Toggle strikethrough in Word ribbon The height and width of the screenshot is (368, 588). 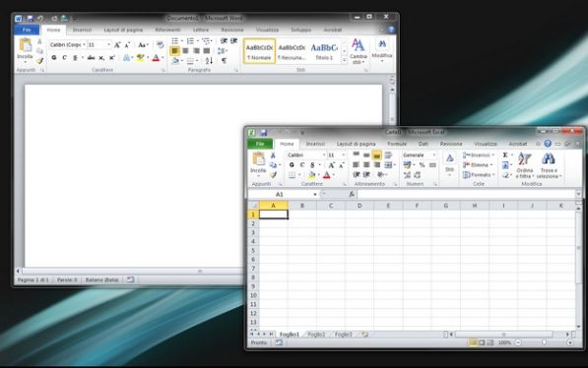[91, 58]
